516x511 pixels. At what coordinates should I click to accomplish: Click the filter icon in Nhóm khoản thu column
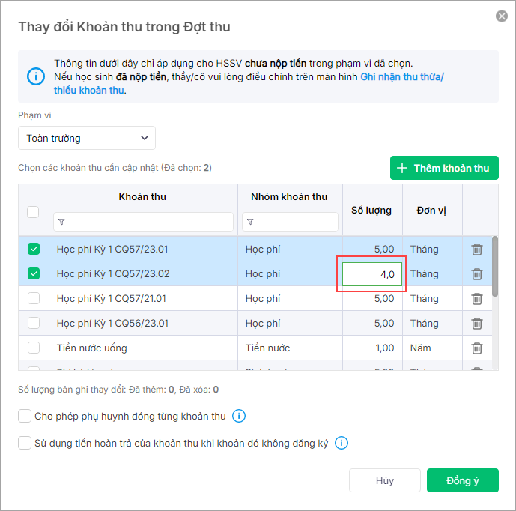[250, 222]
